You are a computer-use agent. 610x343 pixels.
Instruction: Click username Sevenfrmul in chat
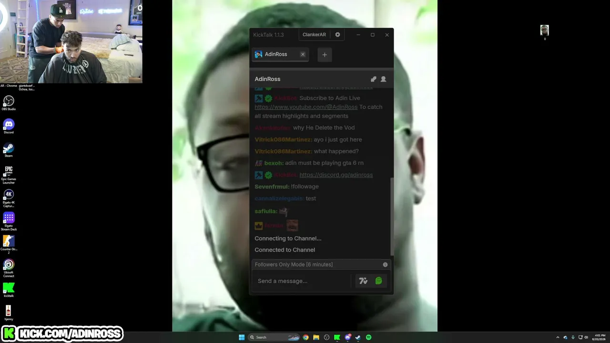[272, 187]
